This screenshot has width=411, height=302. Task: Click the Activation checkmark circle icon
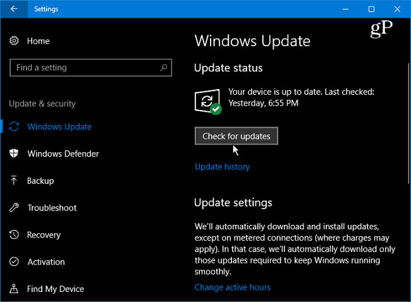(x=14, y=262)
